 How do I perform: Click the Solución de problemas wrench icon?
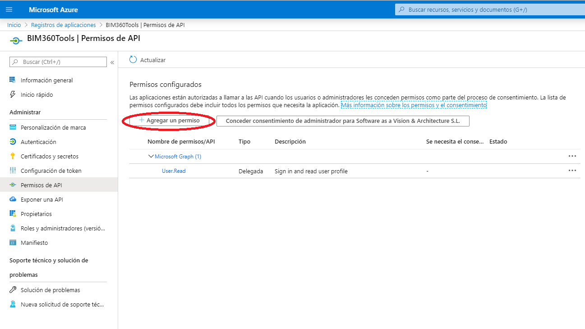[x=13, y=290]
